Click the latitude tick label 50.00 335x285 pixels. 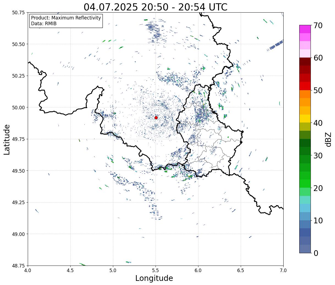[18, 107]
